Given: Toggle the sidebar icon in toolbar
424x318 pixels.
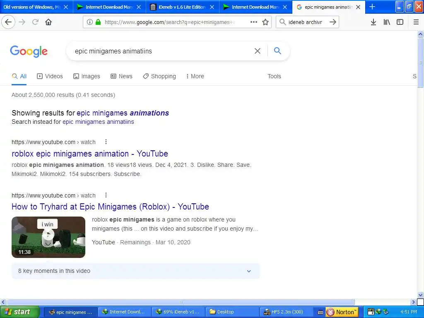Looking at the screenshot, I should pyautogui.click(x=400, y=22).
